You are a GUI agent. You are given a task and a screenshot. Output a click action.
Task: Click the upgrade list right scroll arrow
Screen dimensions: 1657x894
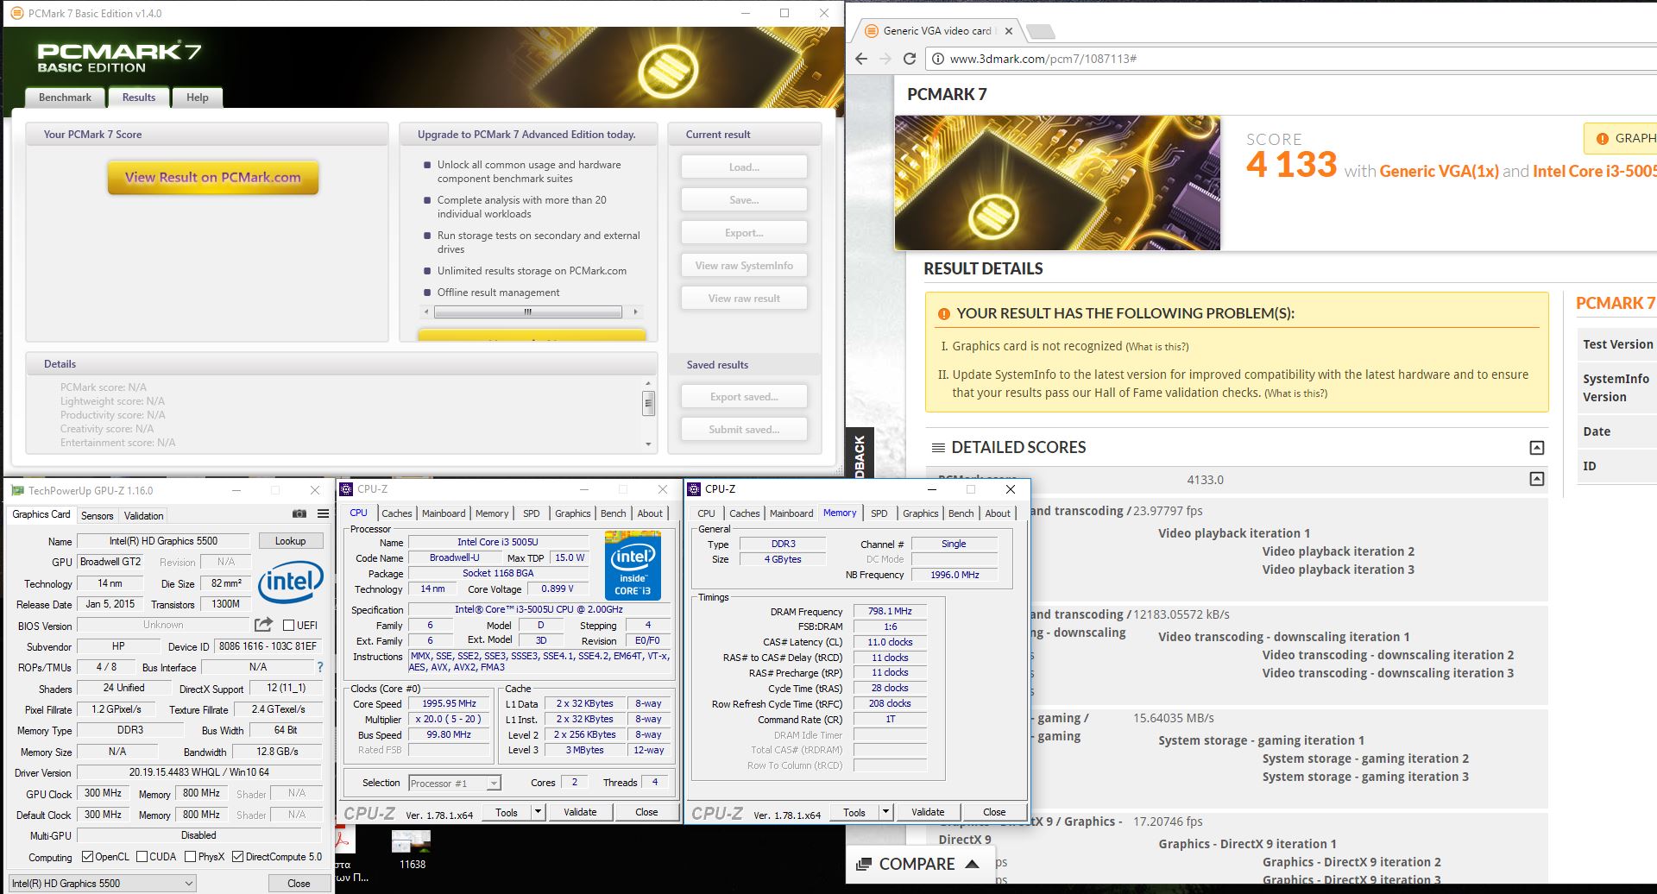coord(636,312)
